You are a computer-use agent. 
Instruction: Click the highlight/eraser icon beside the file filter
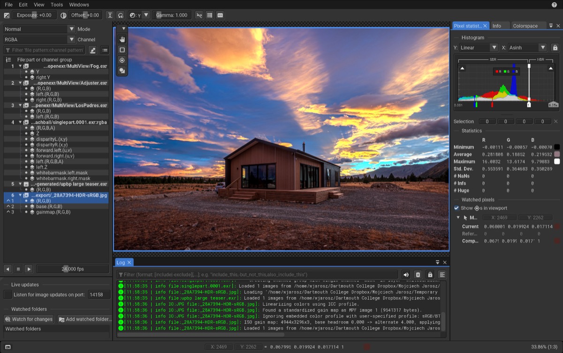(93, 50)
